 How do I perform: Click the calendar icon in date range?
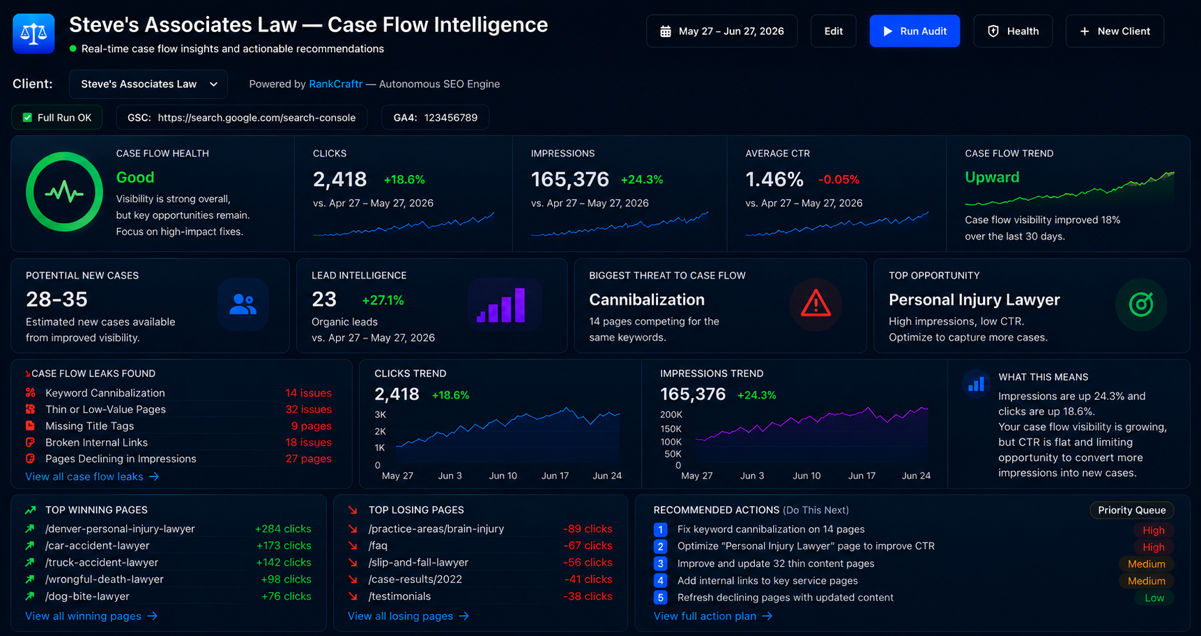pos(666,31)
